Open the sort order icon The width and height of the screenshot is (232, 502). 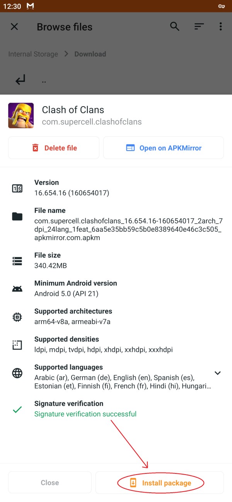199,26
